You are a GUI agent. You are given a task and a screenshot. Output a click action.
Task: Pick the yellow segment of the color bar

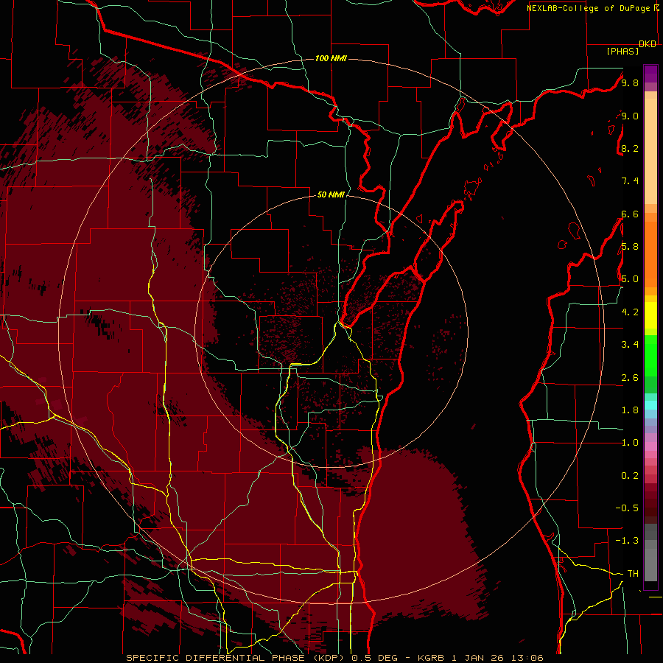click(x=650, y=315)
